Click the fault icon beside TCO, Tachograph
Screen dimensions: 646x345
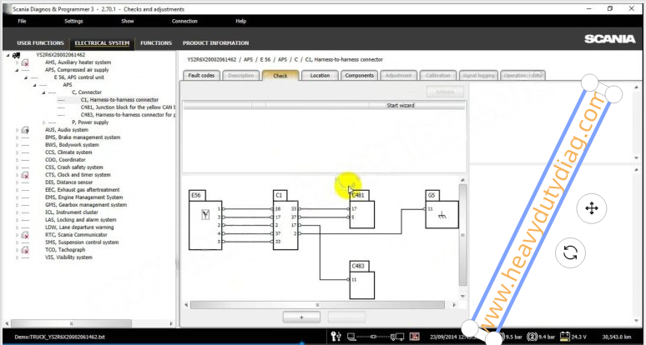25,250
